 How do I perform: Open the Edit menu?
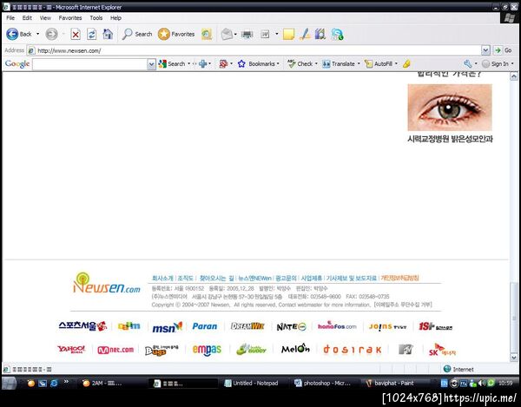[x=27, y=18]
